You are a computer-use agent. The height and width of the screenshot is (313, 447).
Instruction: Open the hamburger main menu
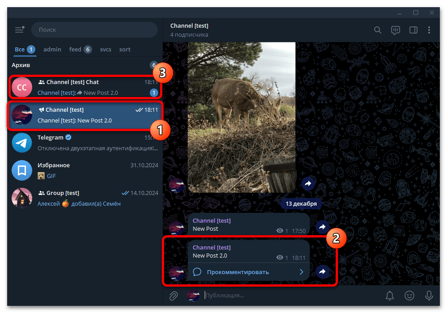pos(19,30)
